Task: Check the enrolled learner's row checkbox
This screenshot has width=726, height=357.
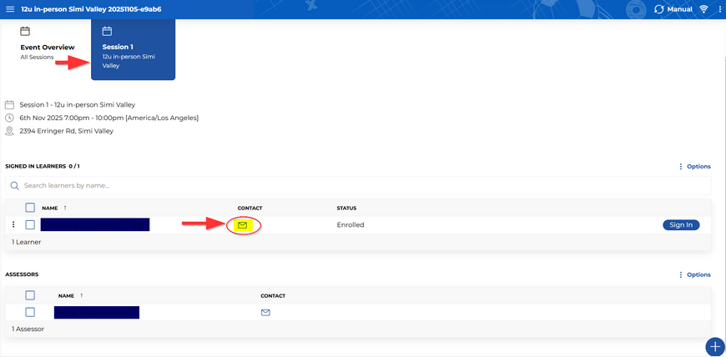Action: [x=30, y=224]
